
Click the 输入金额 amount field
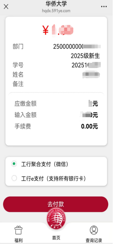click(x=56, y=115)
